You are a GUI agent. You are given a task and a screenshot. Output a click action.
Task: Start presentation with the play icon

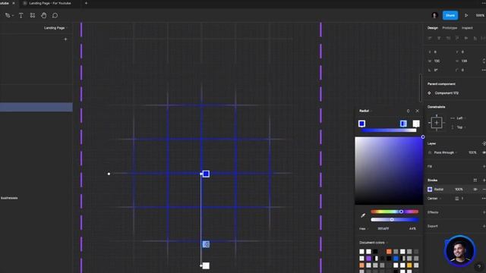coord(466,15)
